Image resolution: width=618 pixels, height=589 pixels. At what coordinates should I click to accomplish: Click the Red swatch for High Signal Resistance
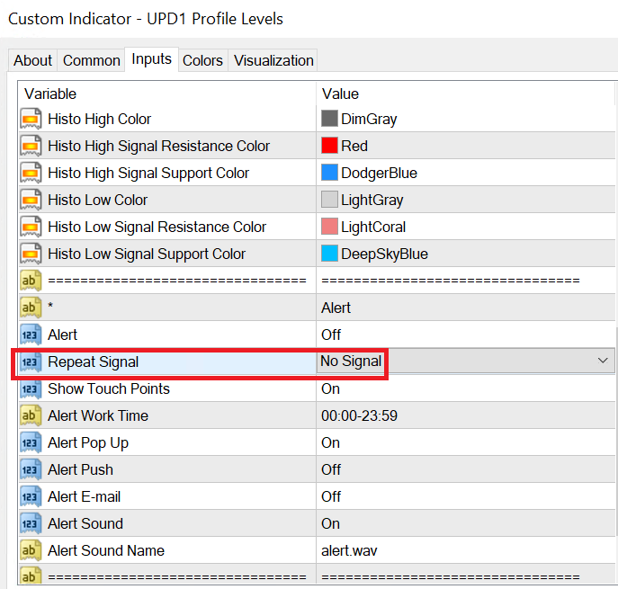[x=329, y=146]
